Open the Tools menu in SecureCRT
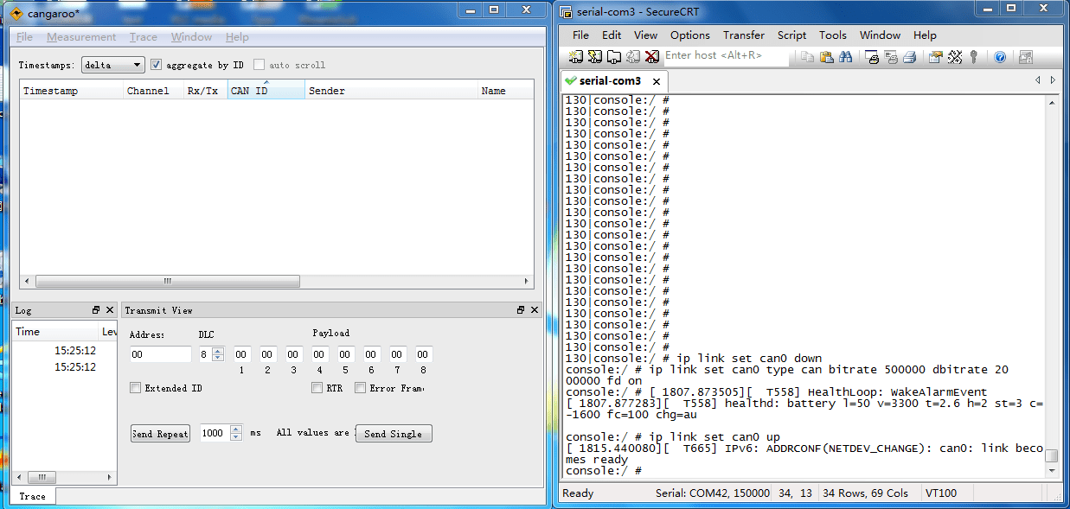 (x=833, y=35)
